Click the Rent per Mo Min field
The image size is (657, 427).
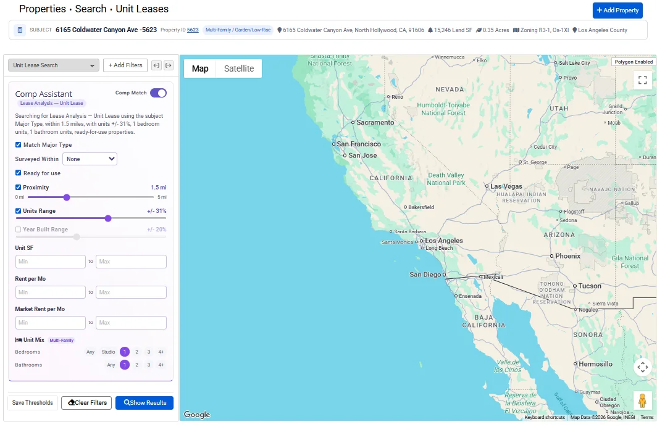click(x=50, y=292)
